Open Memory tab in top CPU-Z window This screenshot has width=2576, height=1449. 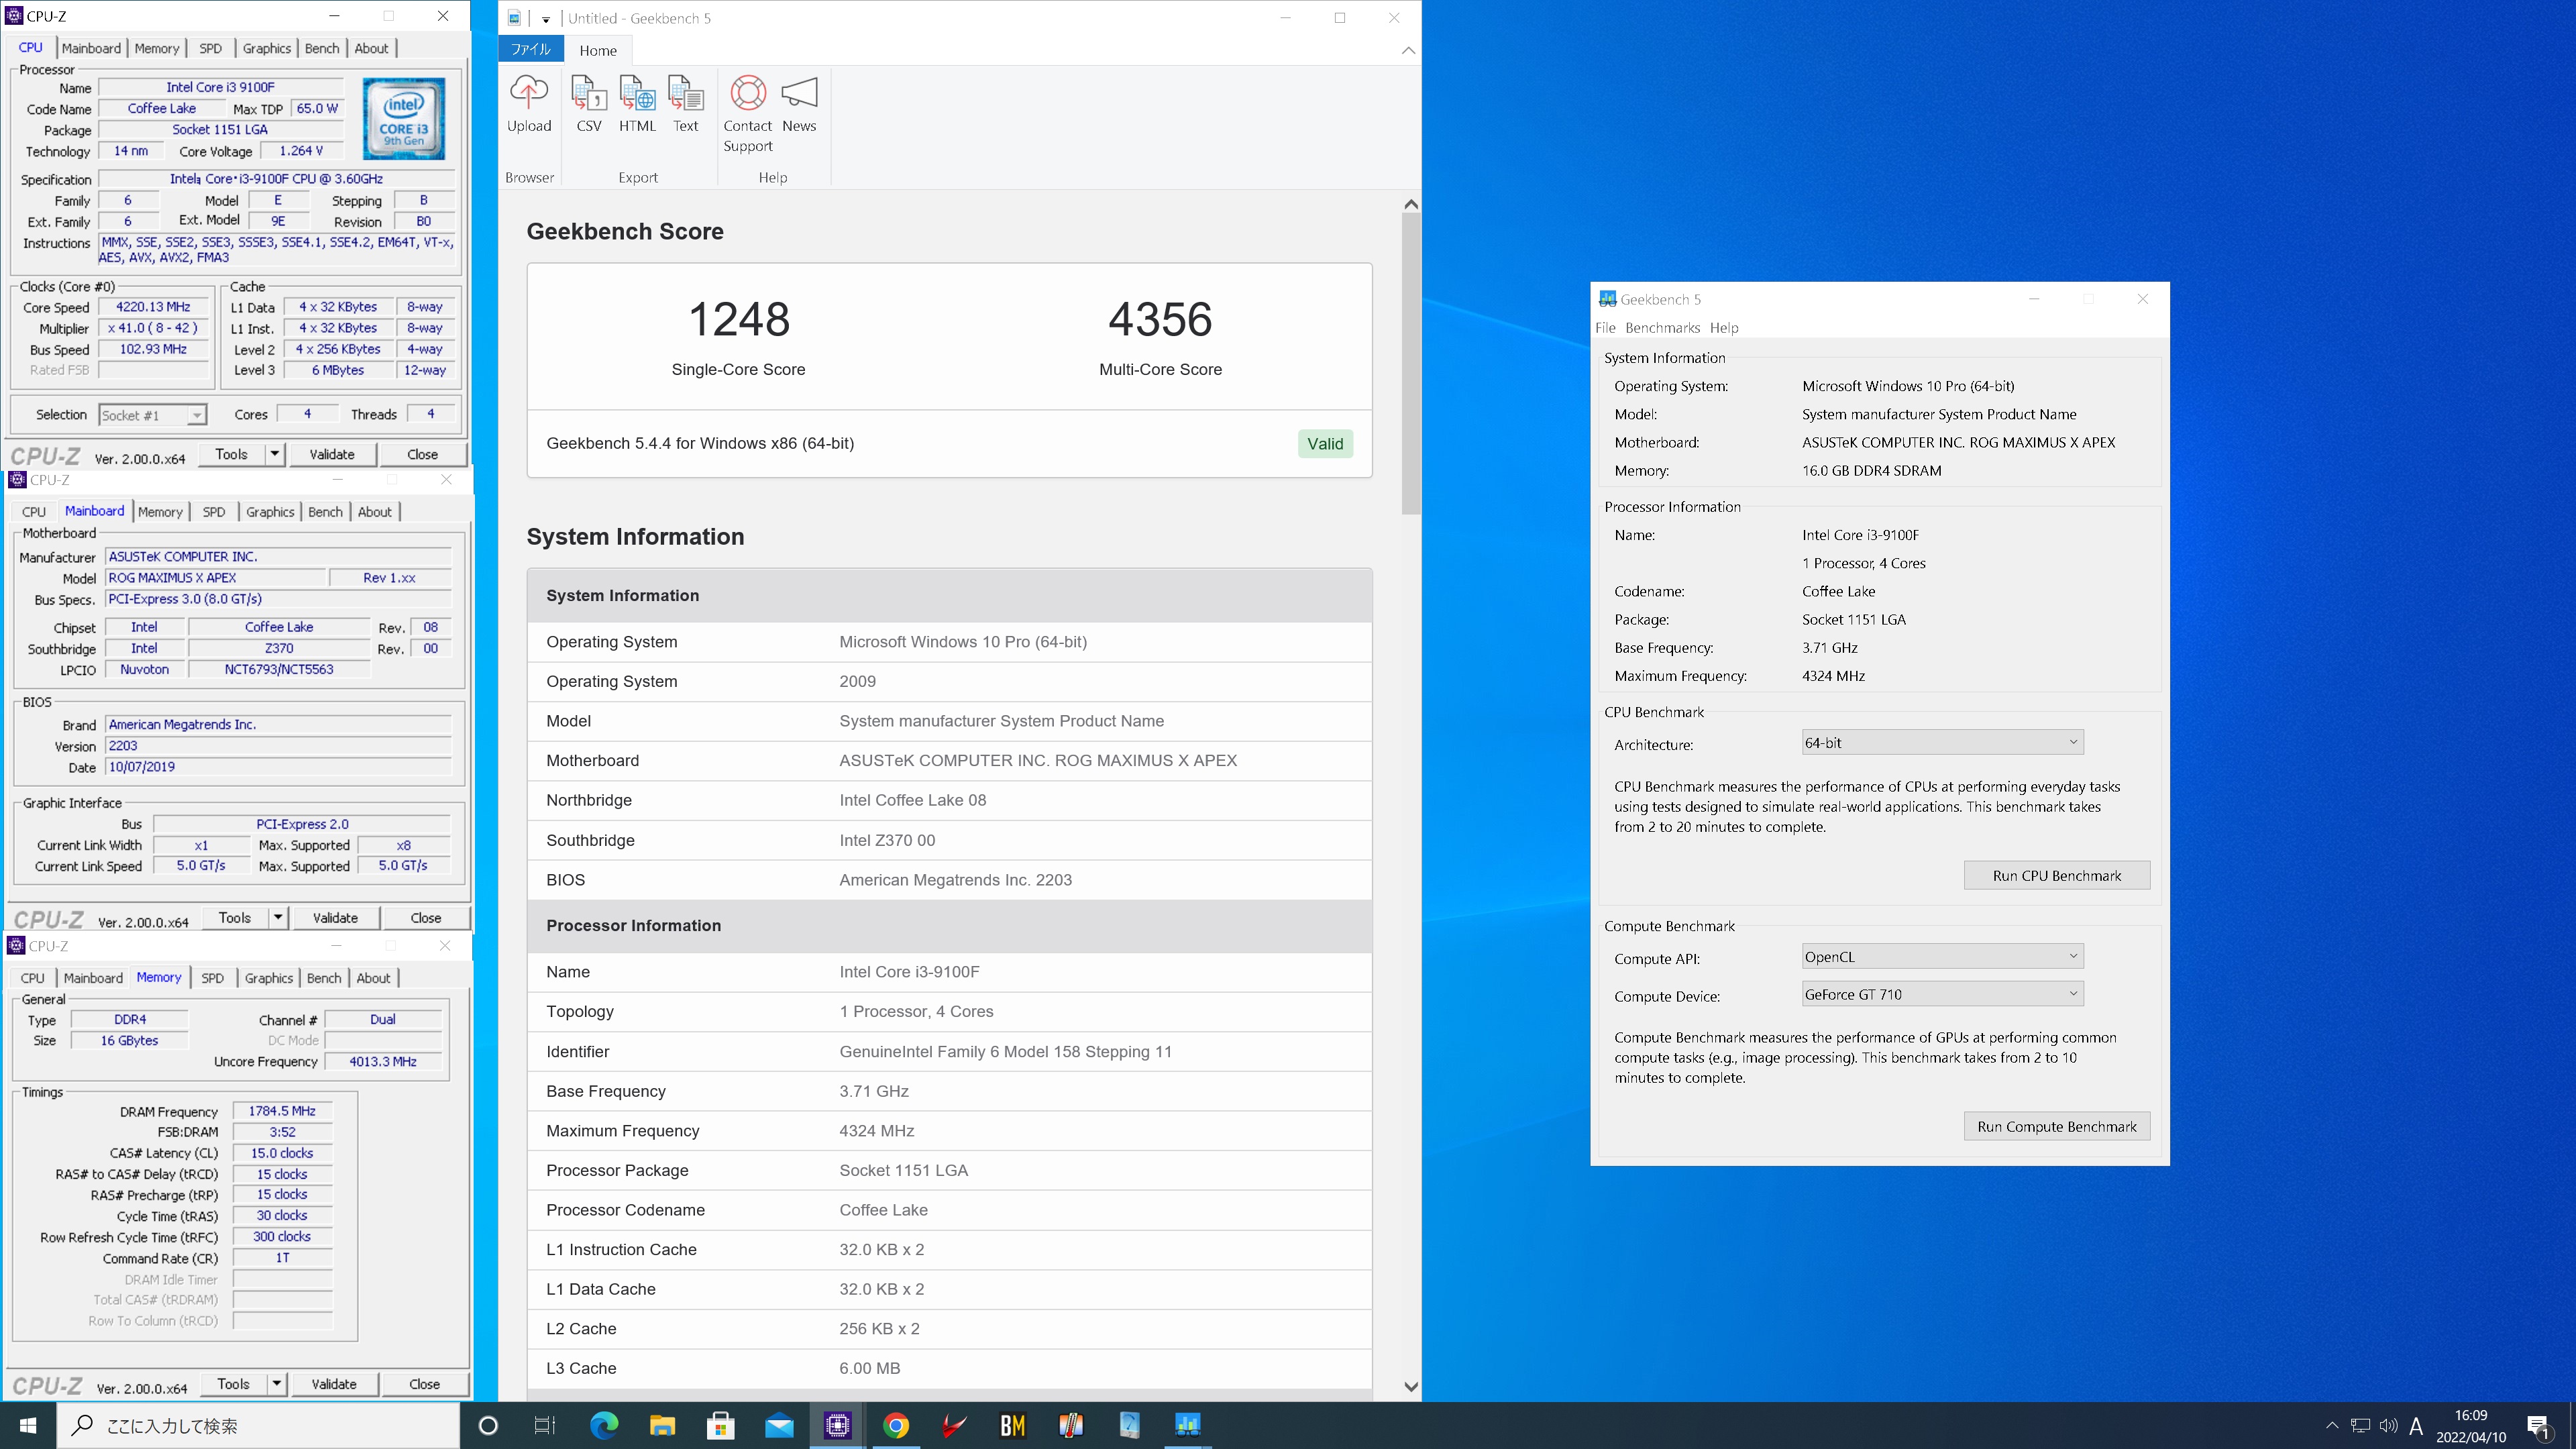click(x=157, y=48)
